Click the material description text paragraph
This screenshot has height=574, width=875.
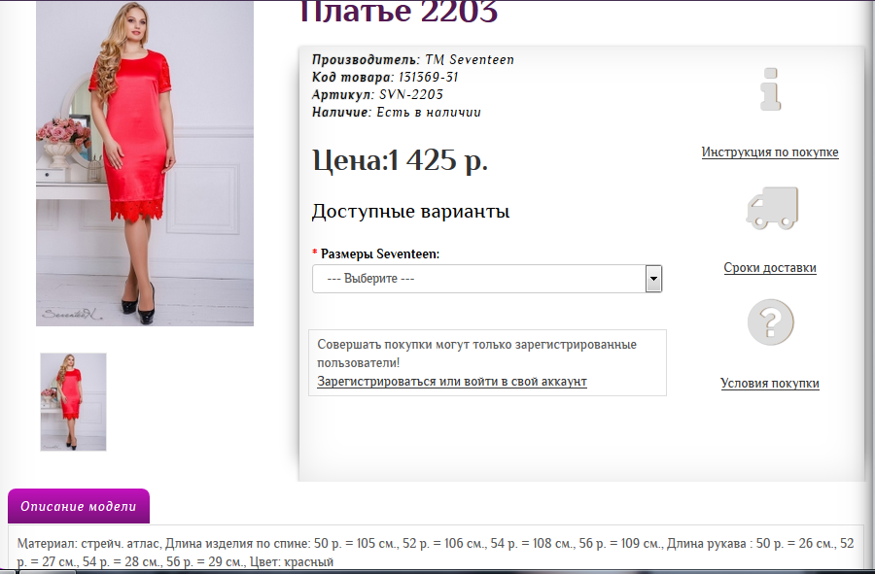click(x=436, y=553)
